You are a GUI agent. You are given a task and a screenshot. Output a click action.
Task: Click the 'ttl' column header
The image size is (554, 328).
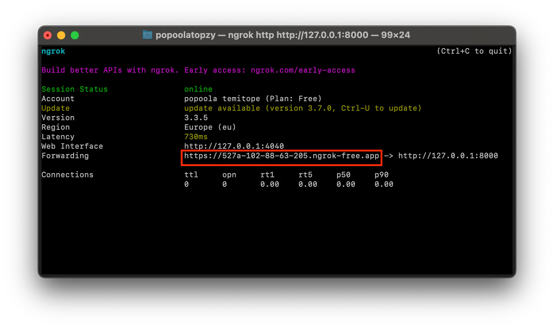click(x=191, y=175)
